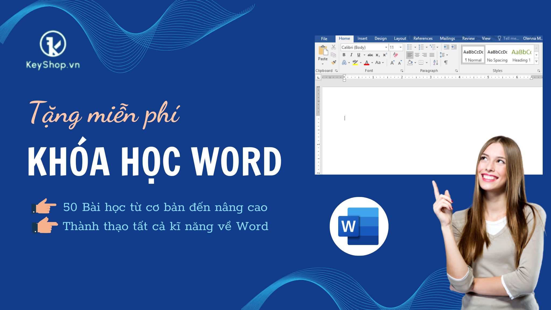
Task: Open the highlight color dropdown arrow
Action: click(x=361, y=63)
